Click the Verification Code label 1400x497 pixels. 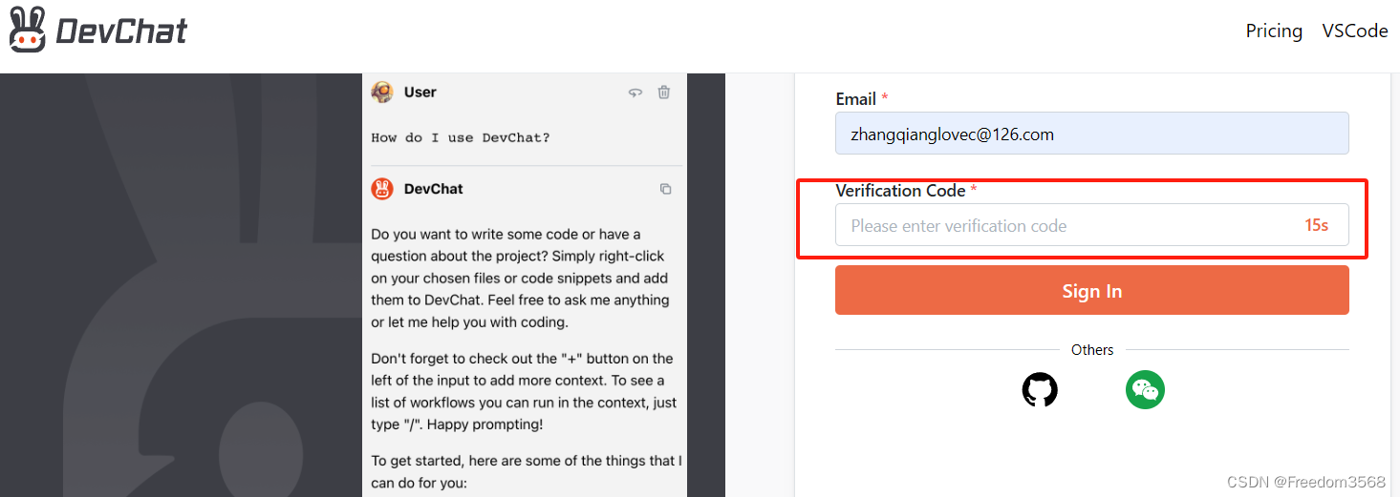(x=900, y=190)
